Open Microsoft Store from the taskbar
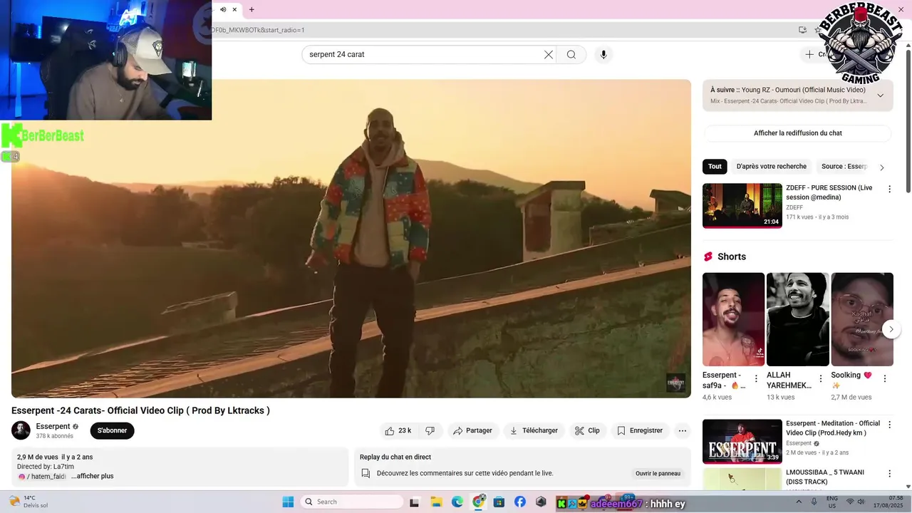This screenshot has width=912, height=513. 499,502
